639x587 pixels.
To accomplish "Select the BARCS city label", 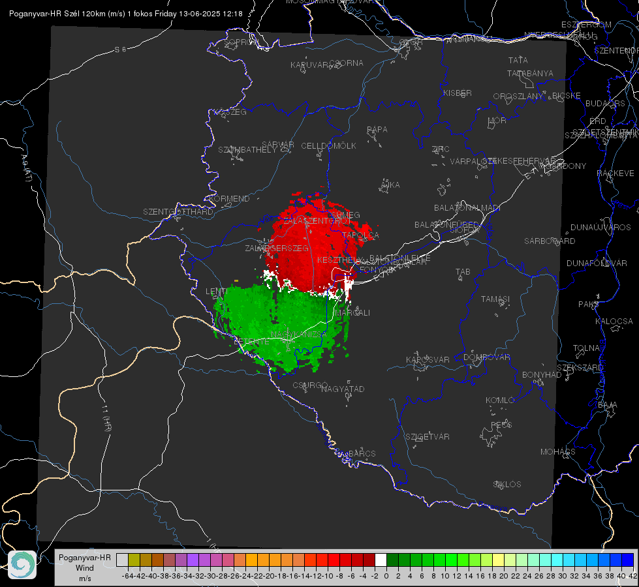I will (x=362, y=453).
